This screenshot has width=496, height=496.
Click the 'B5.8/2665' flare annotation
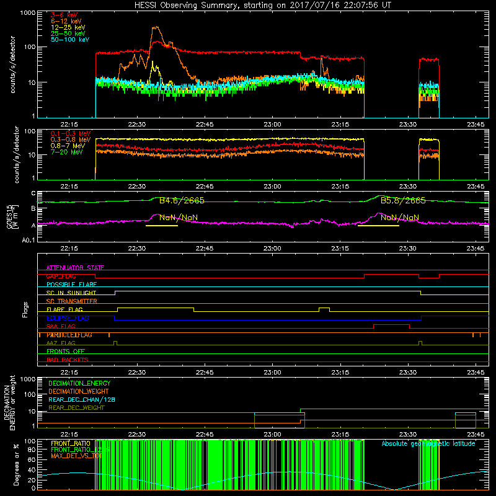click(403, 200)
